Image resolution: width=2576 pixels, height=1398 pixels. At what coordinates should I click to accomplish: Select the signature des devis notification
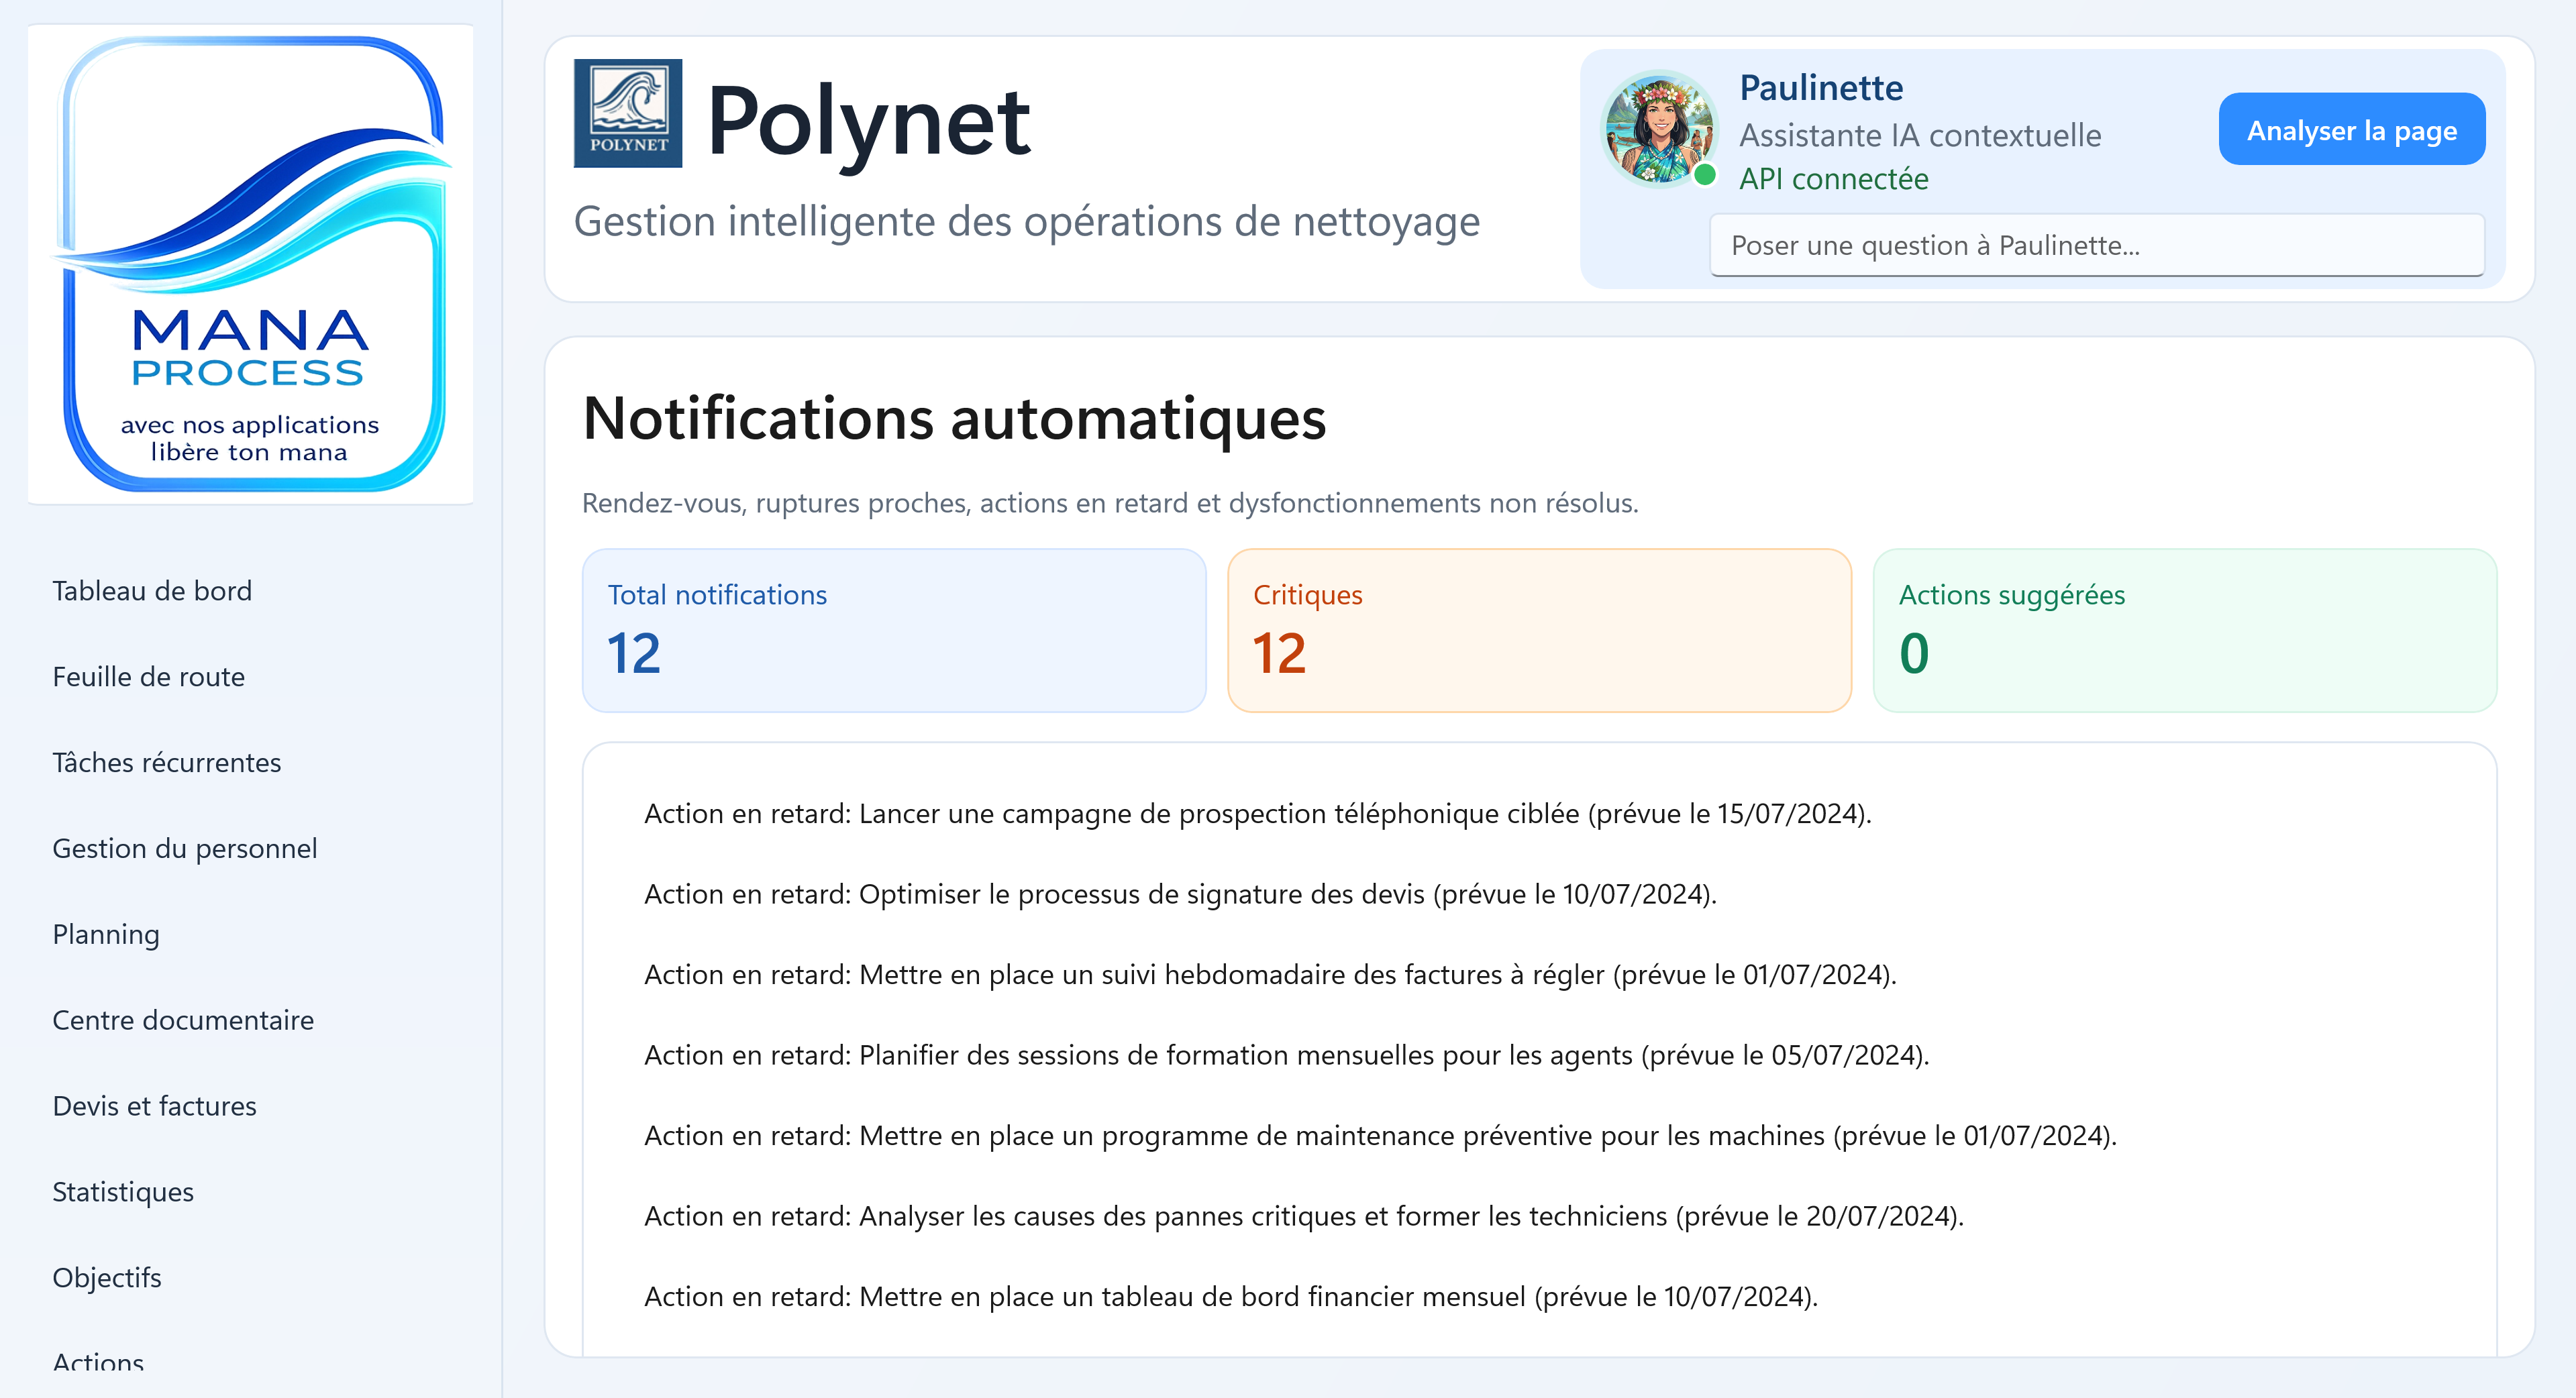click(x=1180, y=894)
